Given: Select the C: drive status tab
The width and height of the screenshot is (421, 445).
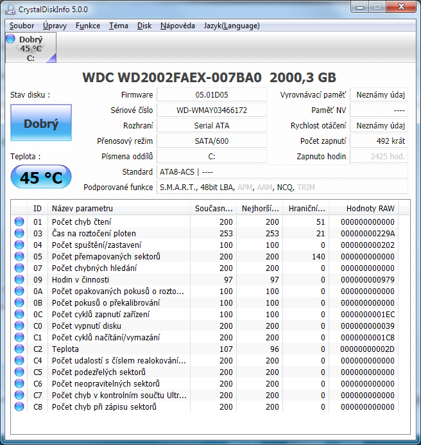Looking at the screenshot, I should tap(31, 48).
